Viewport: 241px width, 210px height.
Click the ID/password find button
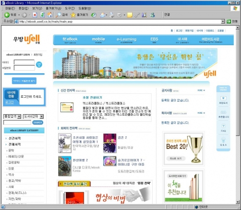click(x=24, y=81)
